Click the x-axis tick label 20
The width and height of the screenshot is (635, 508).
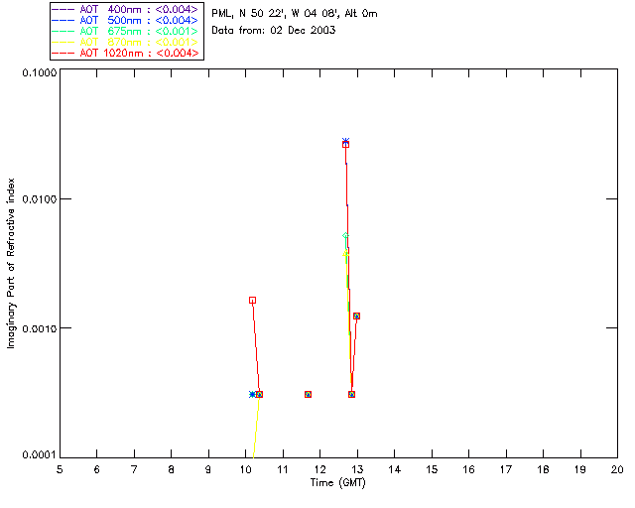(x=617, y=469)
